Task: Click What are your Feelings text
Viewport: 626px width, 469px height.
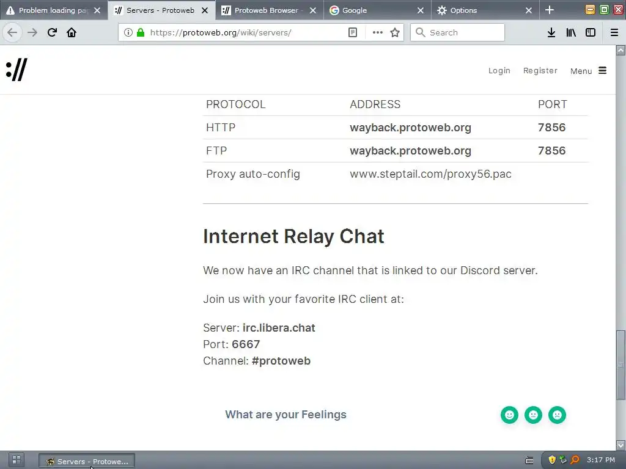Action: pyautogui.click(x=285, y=415)
